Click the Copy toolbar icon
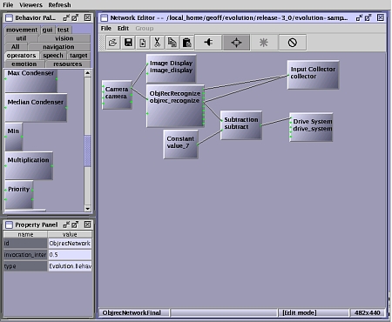 [172, 43]
